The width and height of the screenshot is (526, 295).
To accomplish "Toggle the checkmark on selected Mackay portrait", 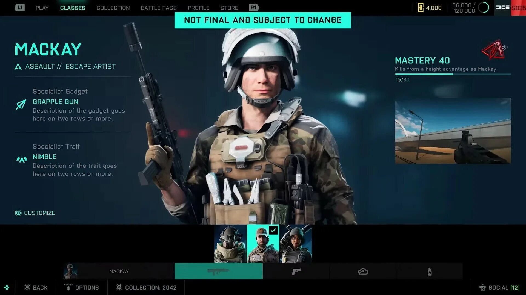I will coord(273,230).
